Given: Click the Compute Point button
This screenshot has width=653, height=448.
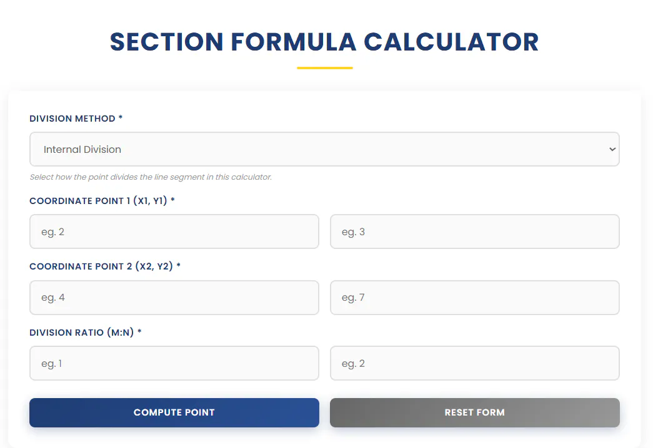Looking at the screenshot, I should 174,412.
